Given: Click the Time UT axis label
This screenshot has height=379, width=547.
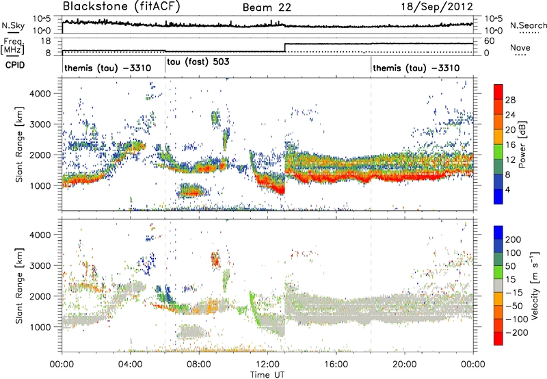Looking at the screenshot, I should (x=267, y=375).
